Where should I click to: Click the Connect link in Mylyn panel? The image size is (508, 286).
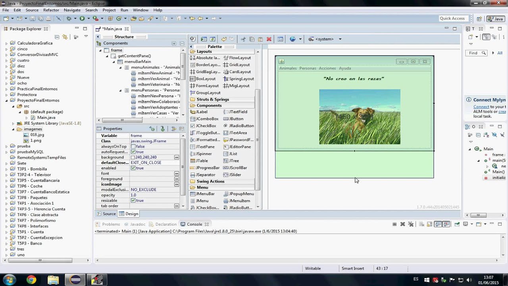[x=481, y=107]
